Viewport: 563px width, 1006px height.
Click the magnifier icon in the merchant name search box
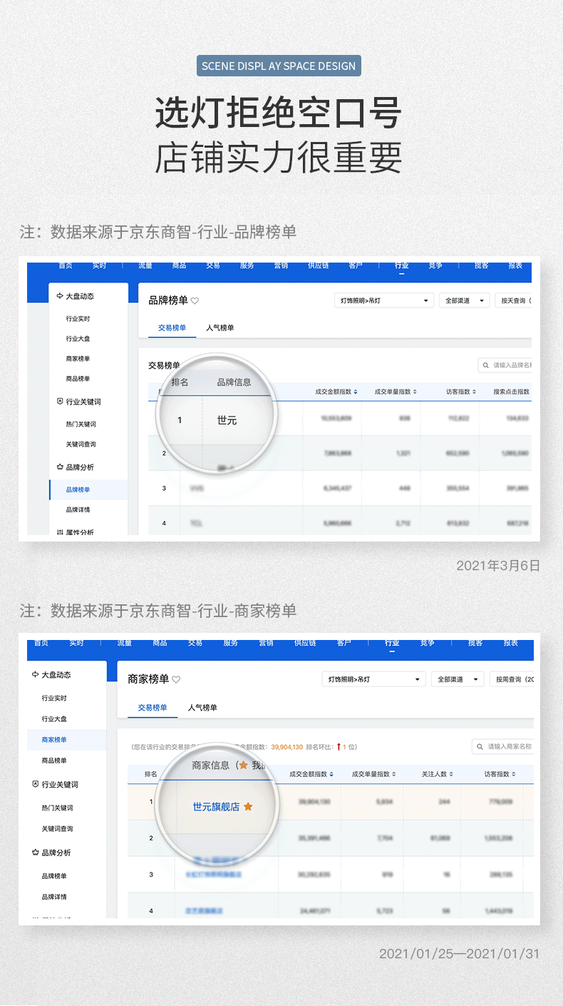pyautogui.click(x=480, y=746)
